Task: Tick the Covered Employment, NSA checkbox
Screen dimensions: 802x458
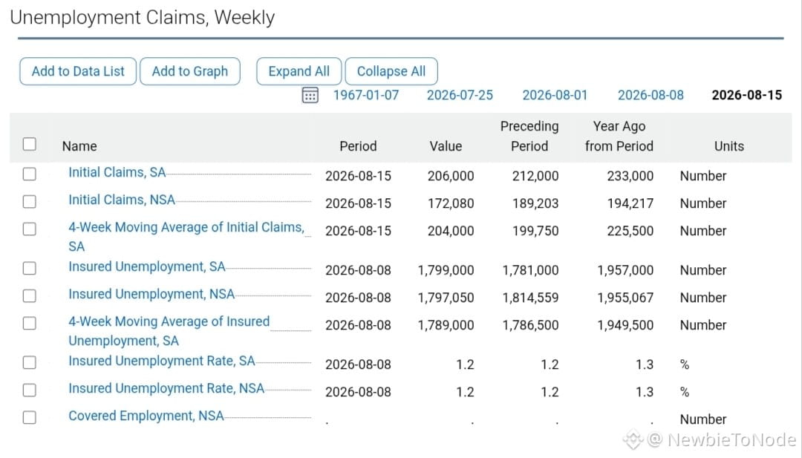Action: click(30, 417)
